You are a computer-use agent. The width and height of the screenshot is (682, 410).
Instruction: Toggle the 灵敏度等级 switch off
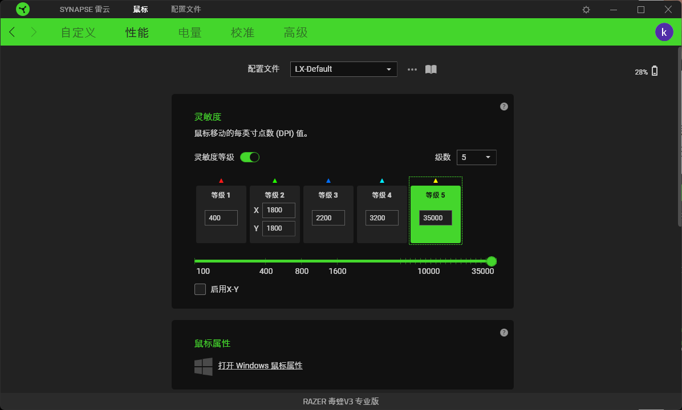[x=250, y=157]
